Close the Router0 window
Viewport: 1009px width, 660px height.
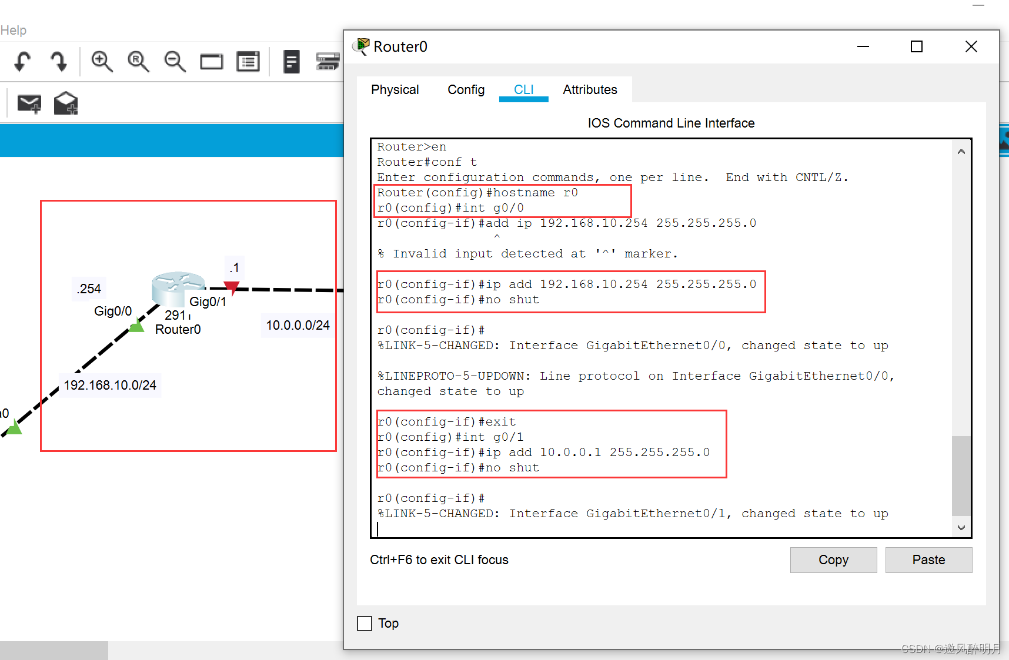pyautogui.click(x=971, y=46)
